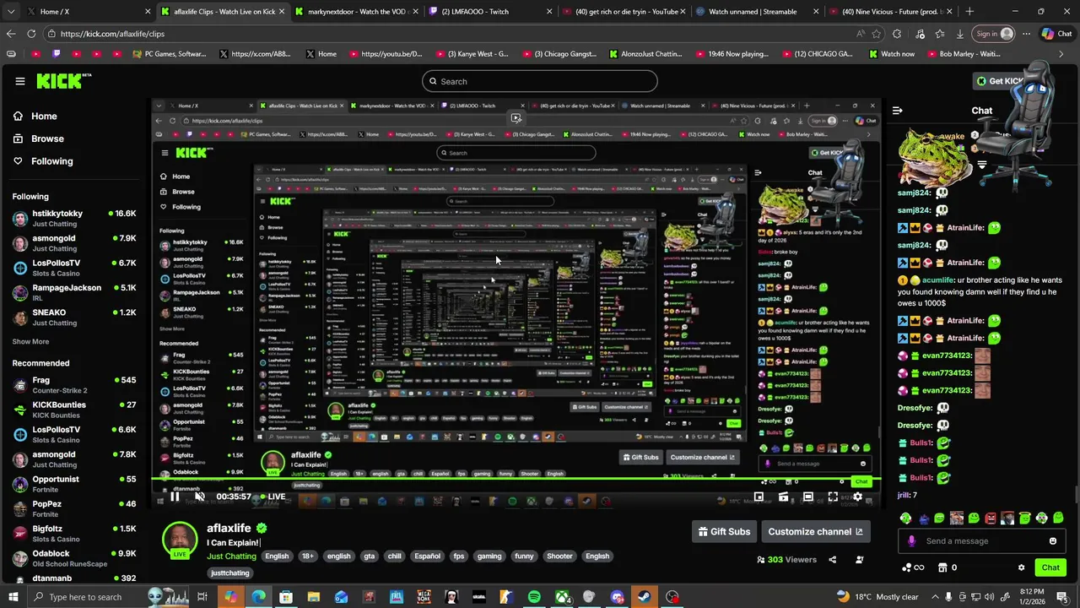Pause the live stream player

coord(175,497)
